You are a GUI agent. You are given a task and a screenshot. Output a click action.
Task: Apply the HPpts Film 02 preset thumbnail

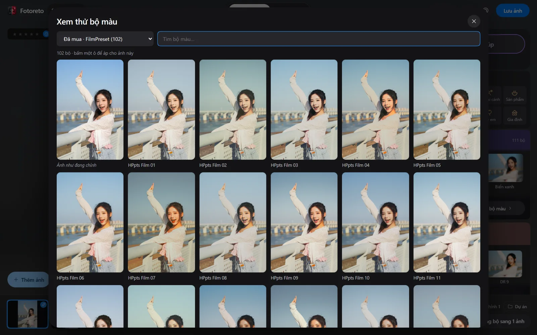(233, 110)
